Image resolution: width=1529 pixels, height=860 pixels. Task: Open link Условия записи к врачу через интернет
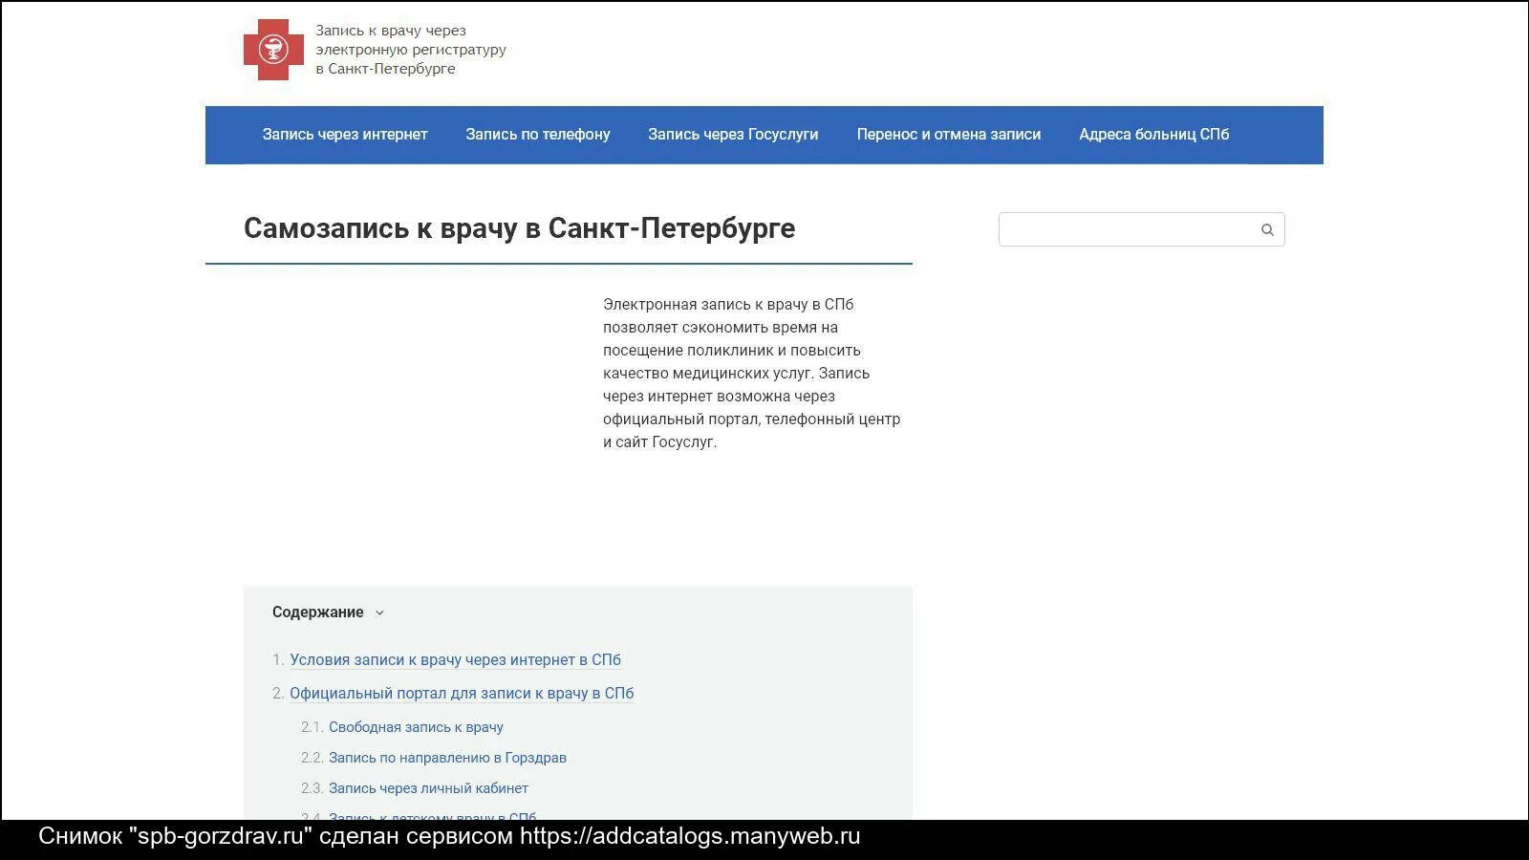pos(456,660)
